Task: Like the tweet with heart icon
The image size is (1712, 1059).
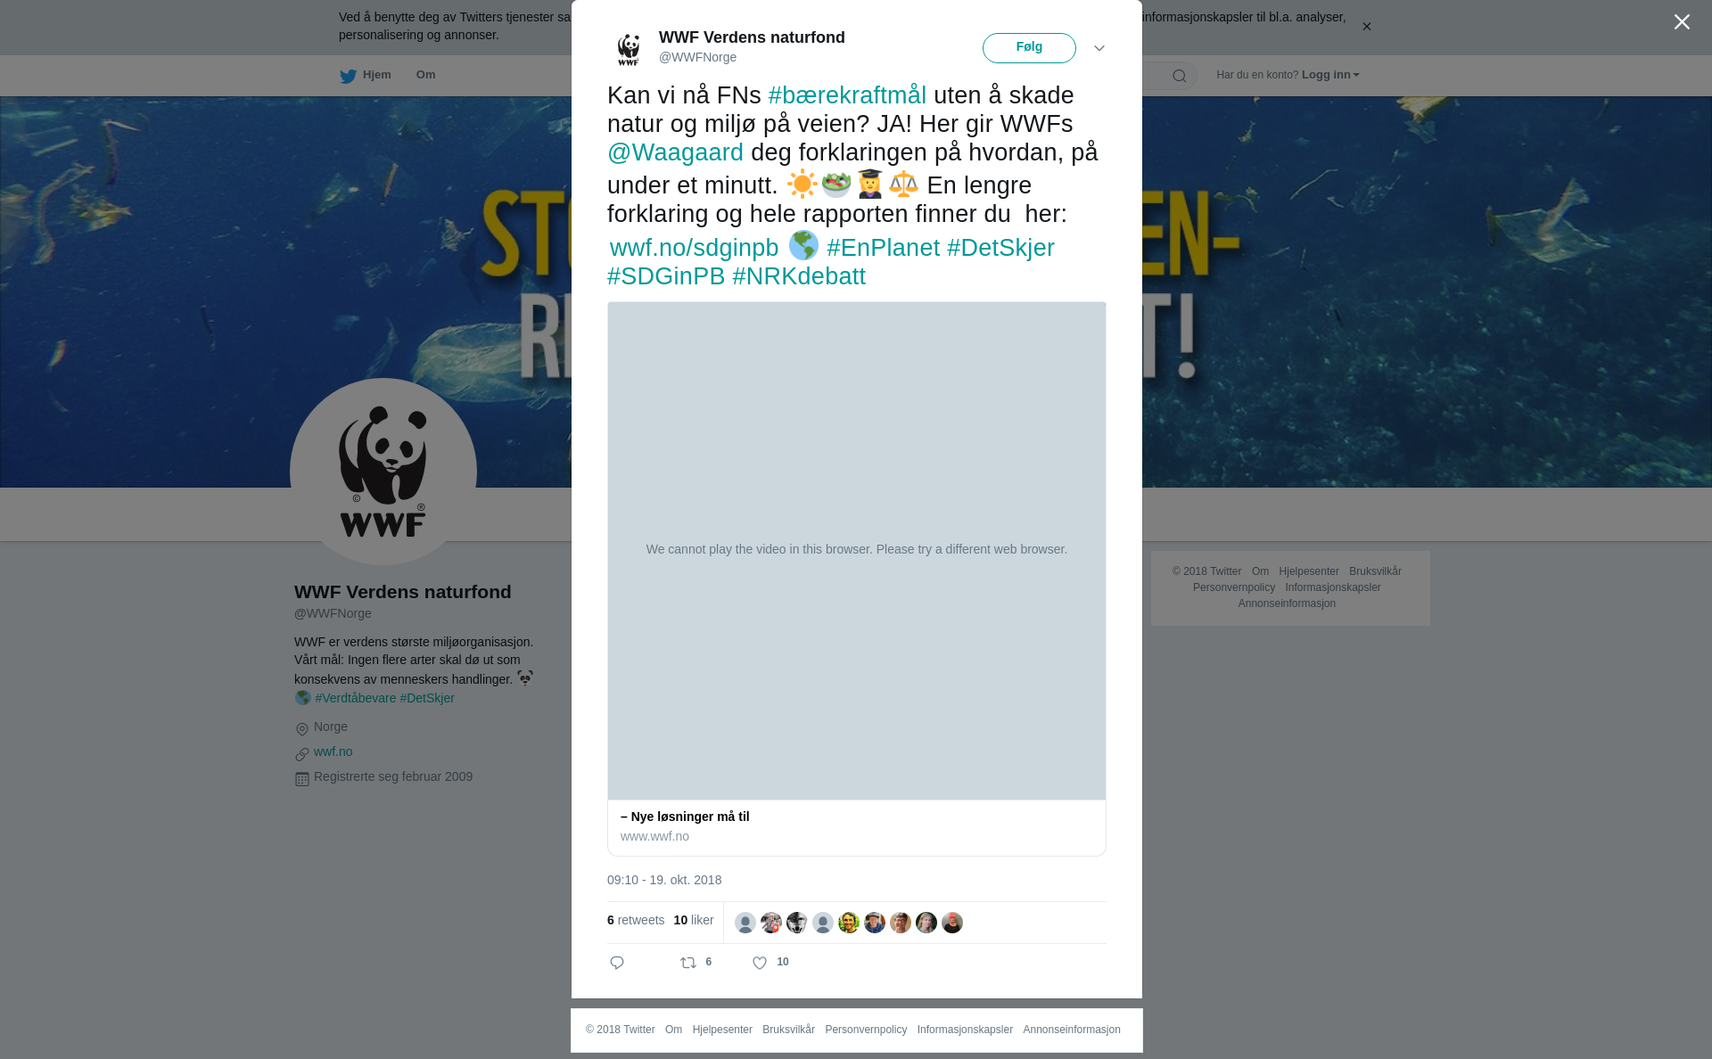Action: 760,963
